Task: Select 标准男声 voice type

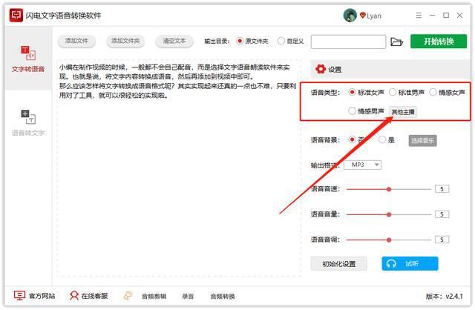Action: pos(407,92)
